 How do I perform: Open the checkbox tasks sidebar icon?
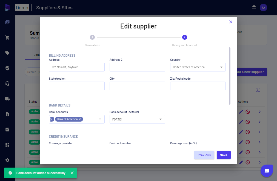7,130
